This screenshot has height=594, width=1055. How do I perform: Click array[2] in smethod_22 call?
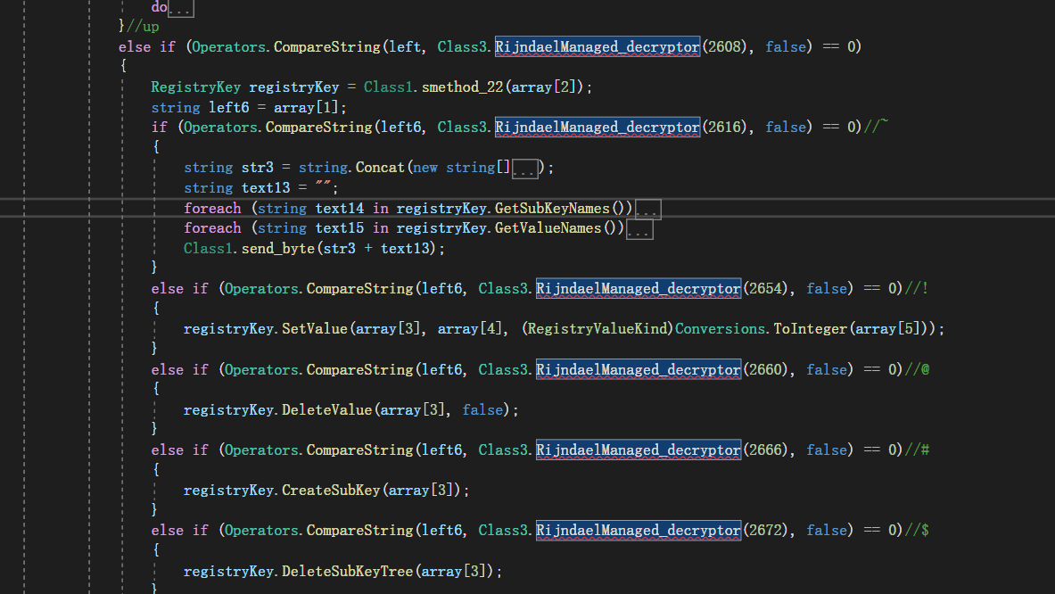544,87
